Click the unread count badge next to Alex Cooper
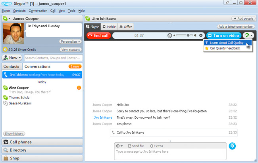258x163 pixels. tap(79, 88)
